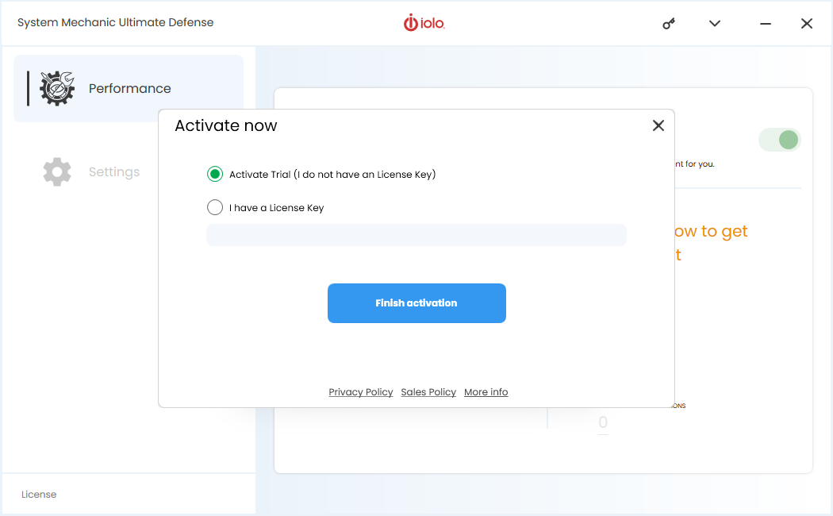Click the Finish activation button

(x=416, y=303)
